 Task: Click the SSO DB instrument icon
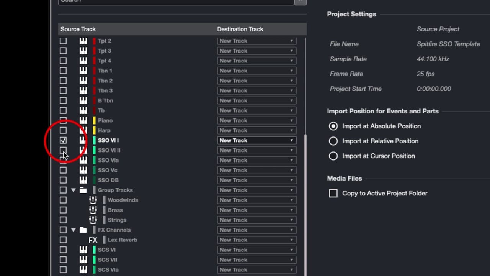click(83, 180)
